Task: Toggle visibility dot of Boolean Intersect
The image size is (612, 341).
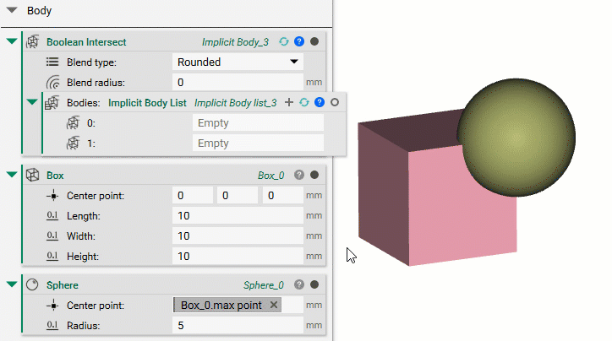Action: [x=314, y=41]
